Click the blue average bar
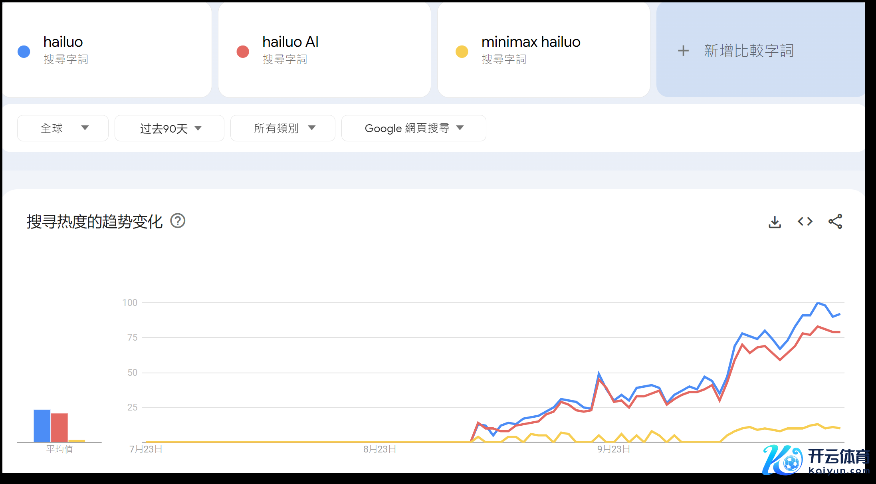 [x=42, y=426]
